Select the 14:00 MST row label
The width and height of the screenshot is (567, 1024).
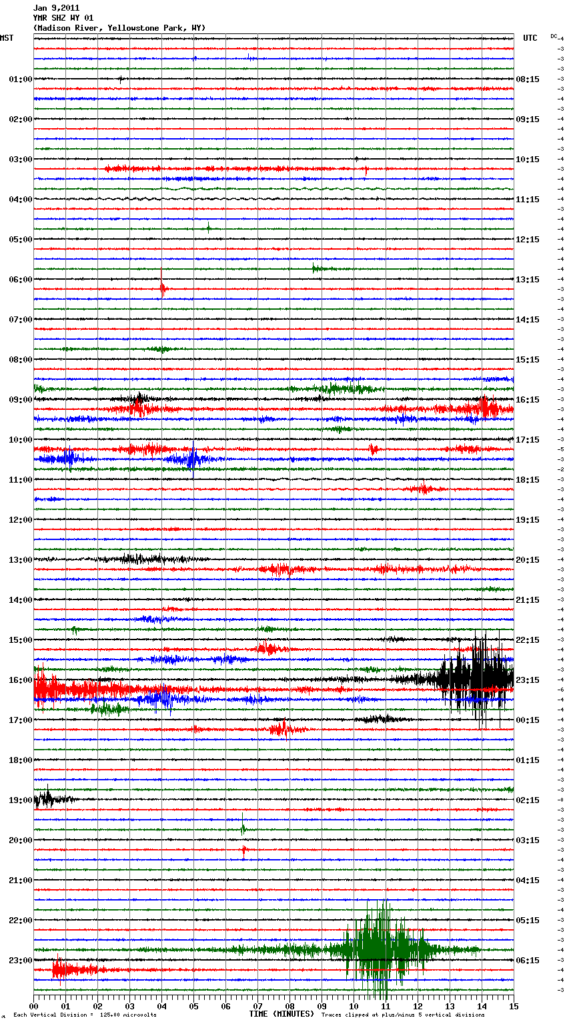[x=21, y=600]
